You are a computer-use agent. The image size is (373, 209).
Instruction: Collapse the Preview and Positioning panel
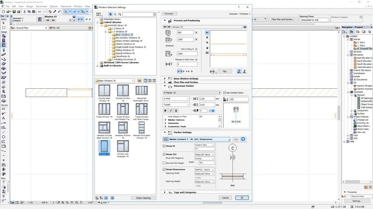[164, 21]
